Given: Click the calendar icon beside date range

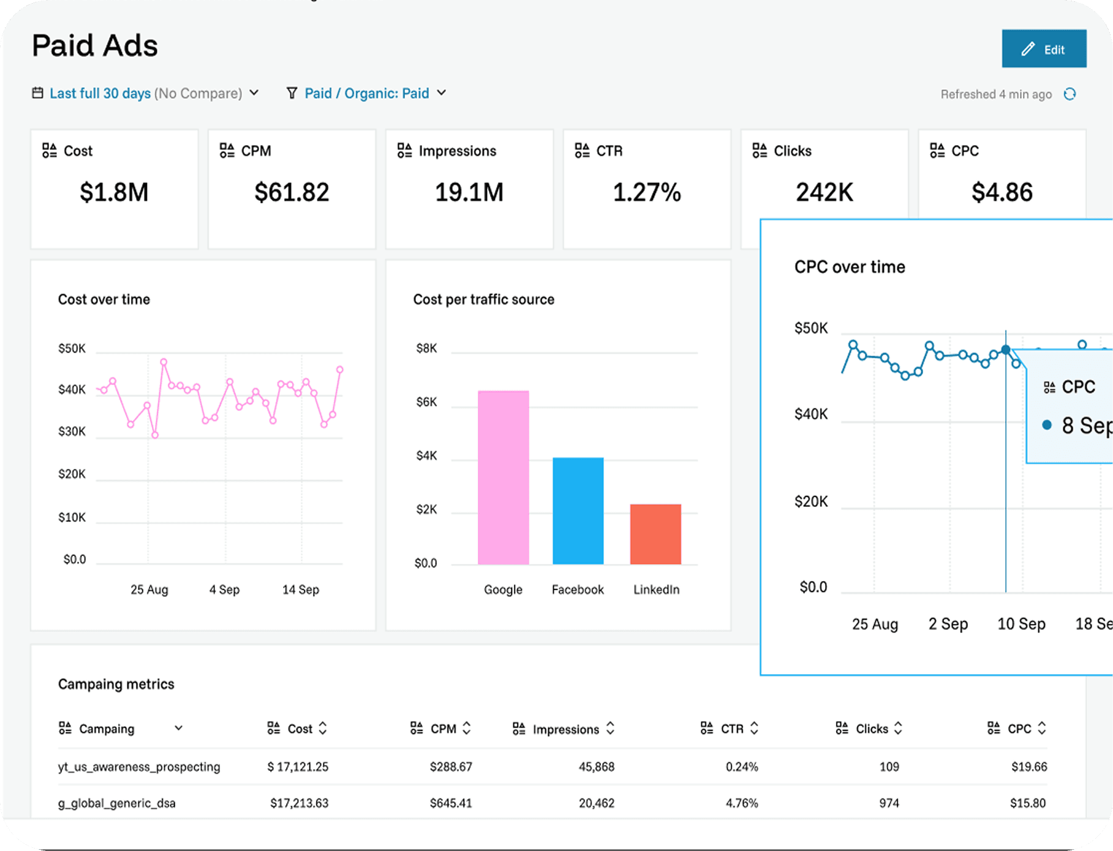Looking at the screenshot, I should [38, 93].
